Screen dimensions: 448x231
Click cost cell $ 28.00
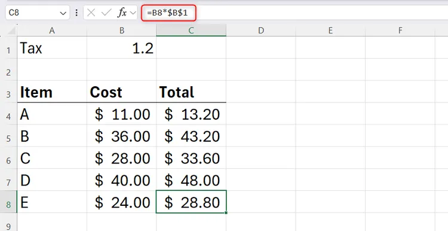point(122,158)
